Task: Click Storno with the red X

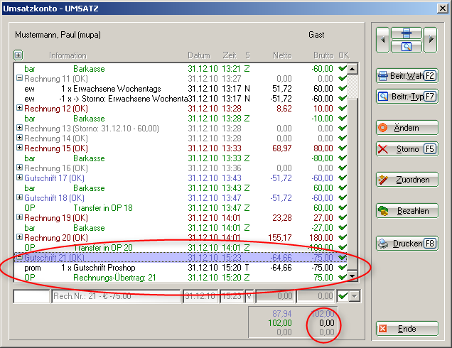Action: pos(407,149)
